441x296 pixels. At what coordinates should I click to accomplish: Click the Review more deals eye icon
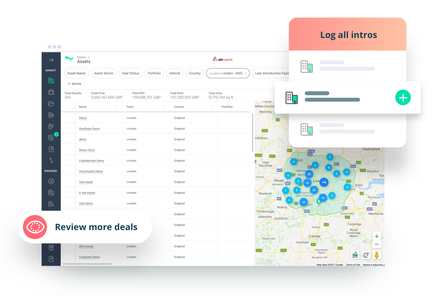point(35,227)
